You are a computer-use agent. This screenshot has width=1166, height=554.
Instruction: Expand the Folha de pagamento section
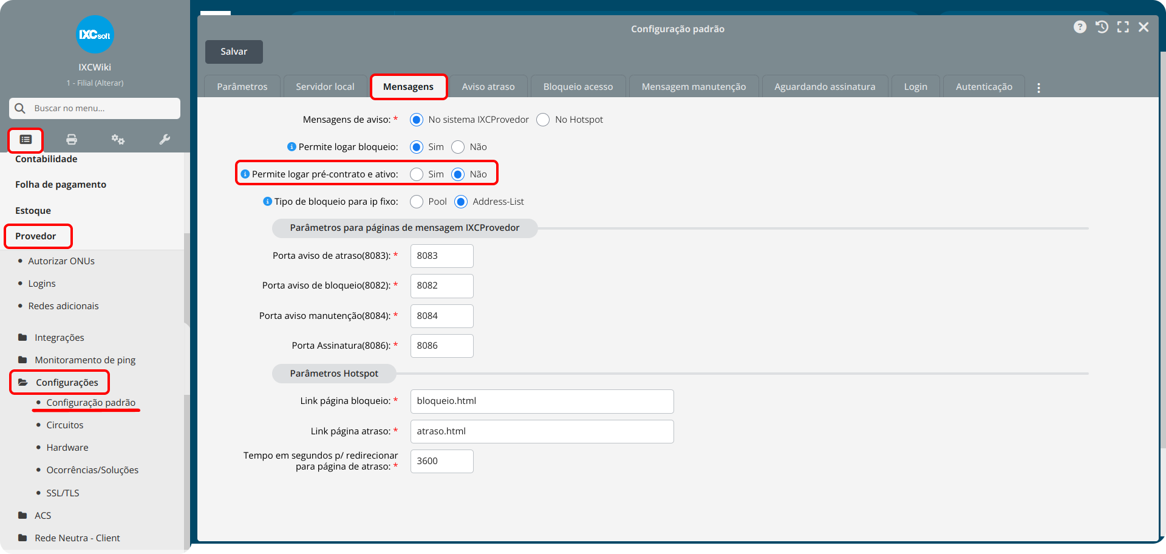click(x=61, y=185)
